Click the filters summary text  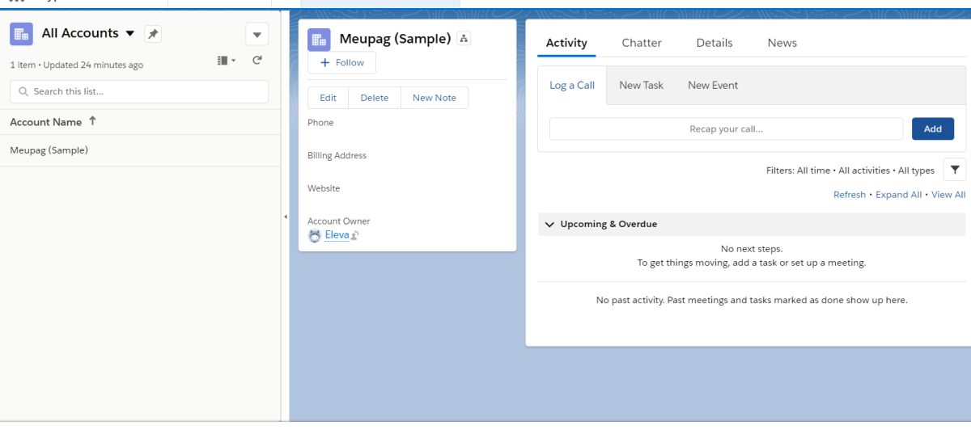coord(850,171)
